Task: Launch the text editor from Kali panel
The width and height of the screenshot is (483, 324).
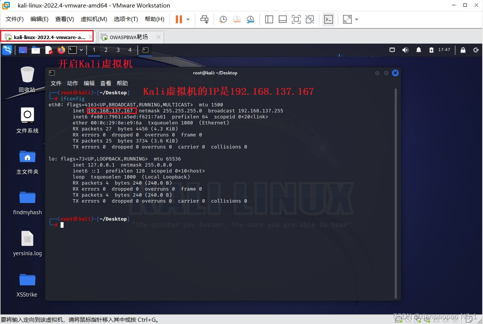Action: [x=49, y=50]
